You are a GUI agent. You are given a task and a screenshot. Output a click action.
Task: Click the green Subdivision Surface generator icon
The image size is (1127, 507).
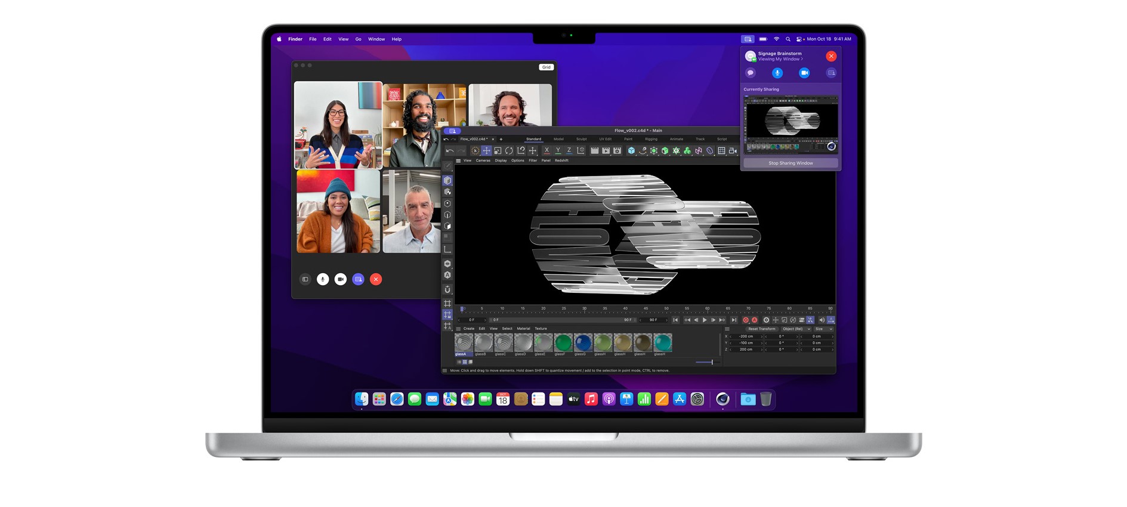654,151
